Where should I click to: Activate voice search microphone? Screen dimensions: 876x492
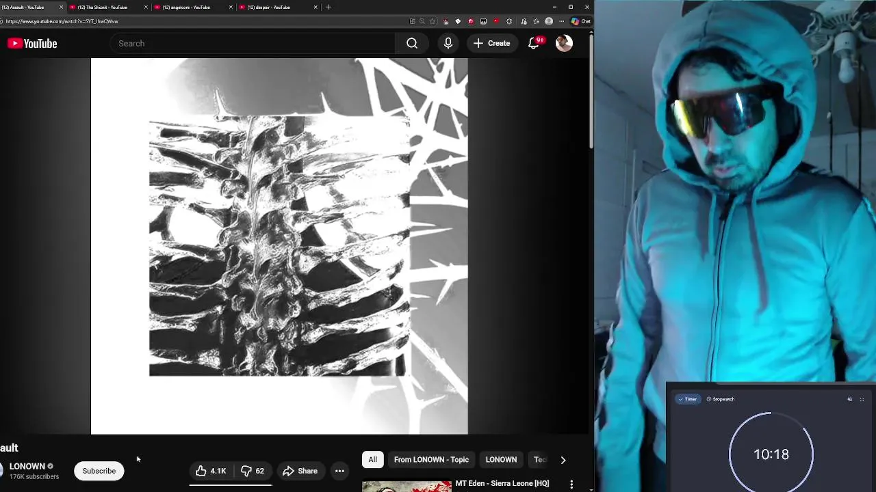(448, 43)
